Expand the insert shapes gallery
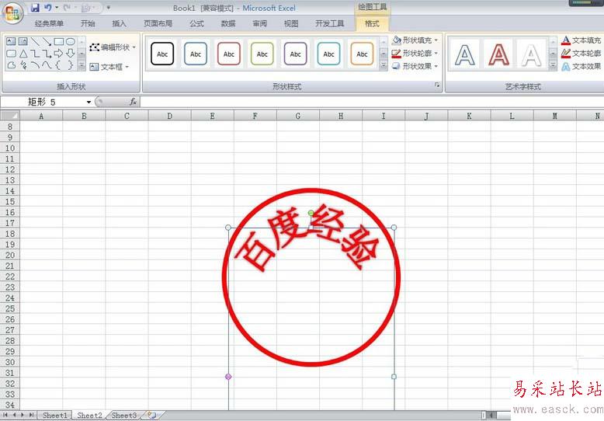The image size is (604, 421). pyautogui.click(x=82, y=66)
